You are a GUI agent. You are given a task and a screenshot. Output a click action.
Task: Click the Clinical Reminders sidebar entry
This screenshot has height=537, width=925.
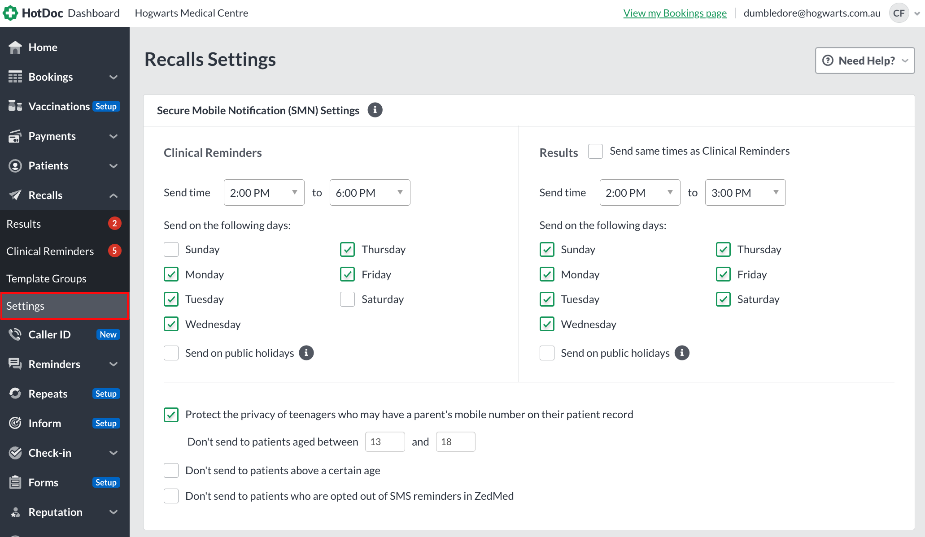coord(50,251)
